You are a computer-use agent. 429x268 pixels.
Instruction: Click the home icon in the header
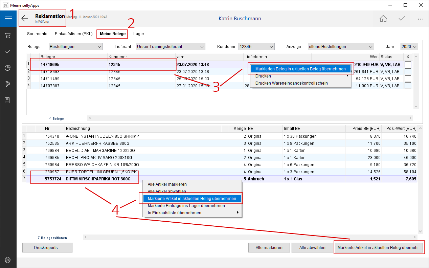click(x=383, y=19)
